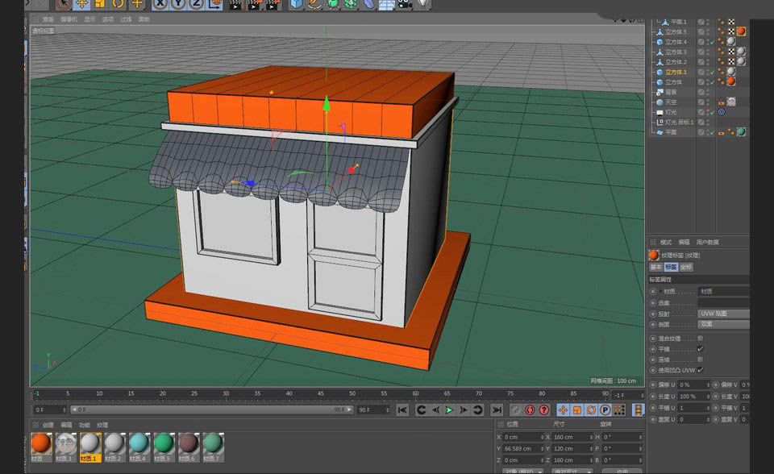Toggle the Z axis lock
The image size is (774, 474).
point(196,3)
